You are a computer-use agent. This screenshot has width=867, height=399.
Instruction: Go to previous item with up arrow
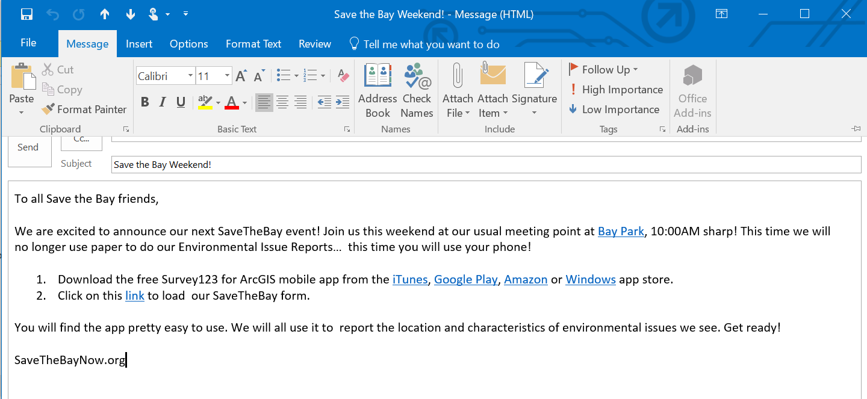tap(105, 14)
